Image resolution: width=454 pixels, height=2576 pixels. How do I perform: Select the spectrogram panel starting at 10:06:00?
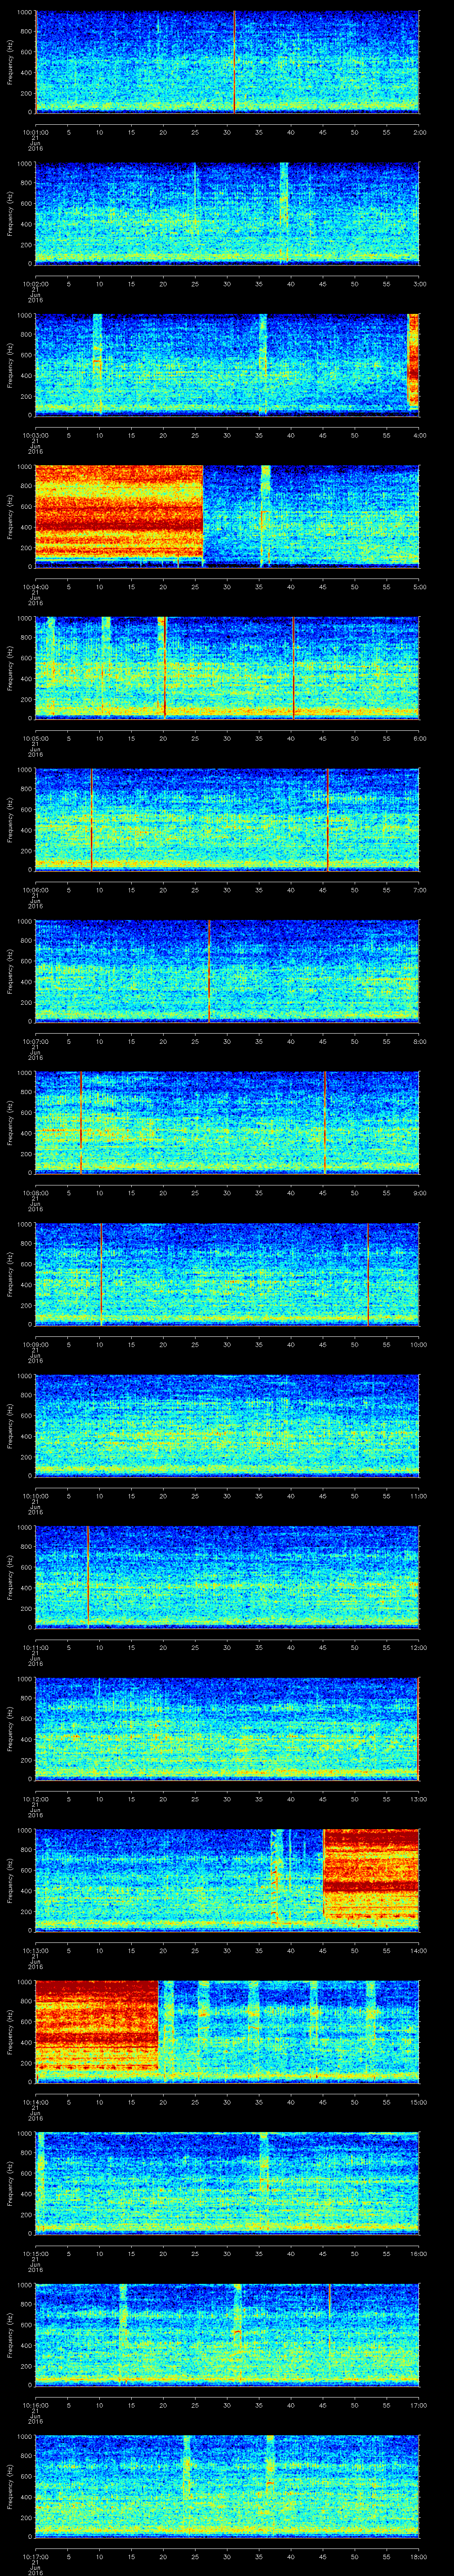[x=227, y=820]
